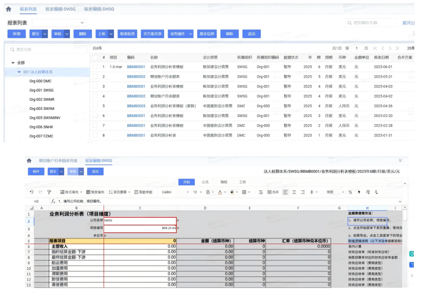Image resolution: width=426 pixels, height=297 pixels.
Task: Click the home icon in the top tab bar
Action: (x=8, y=9)
